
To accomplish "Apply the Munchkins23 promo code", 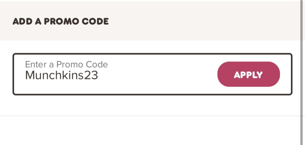I will pyautogui.click(x=248, y=74).
